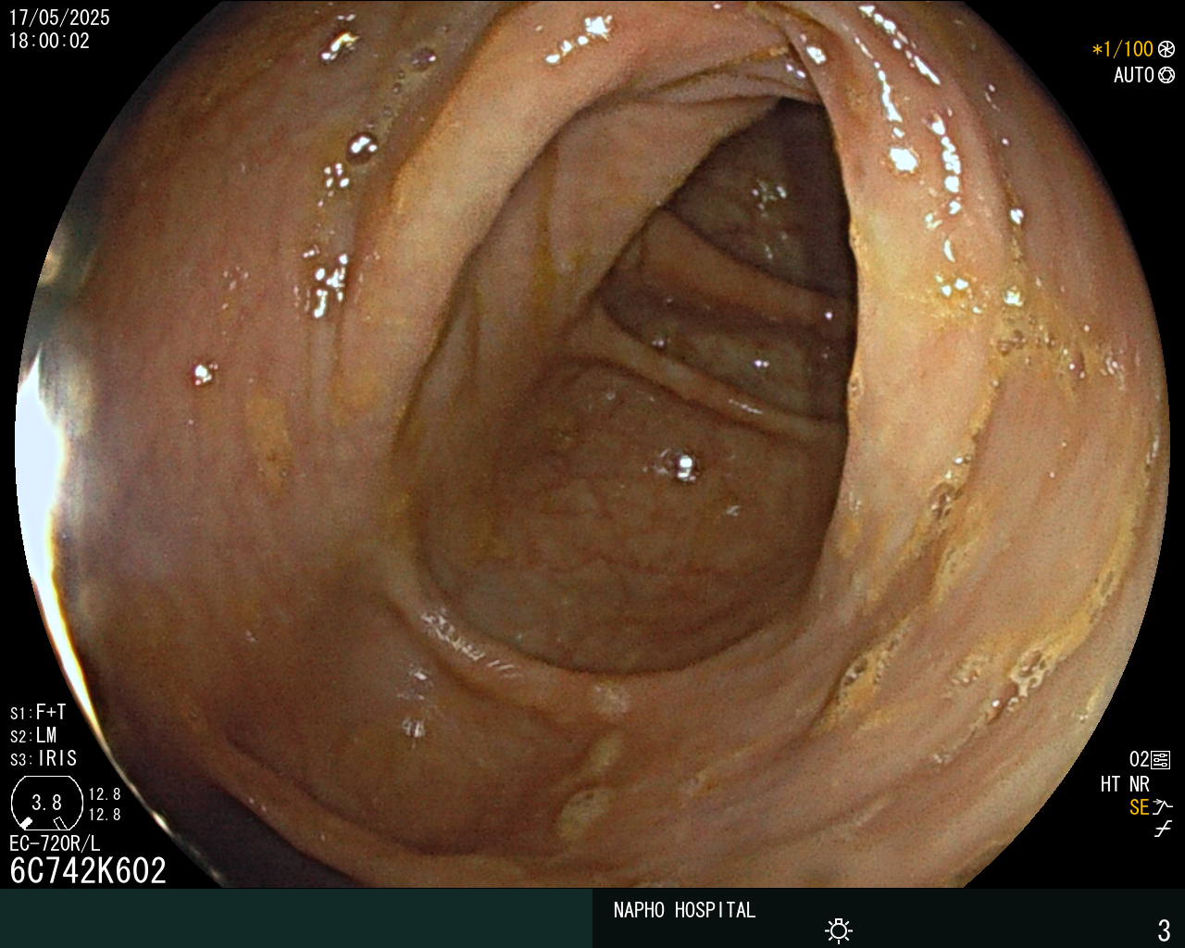Click the AUTO iris aperture icon
The width and height of the screenshot is (1185, 948).
pos(1166,75)
